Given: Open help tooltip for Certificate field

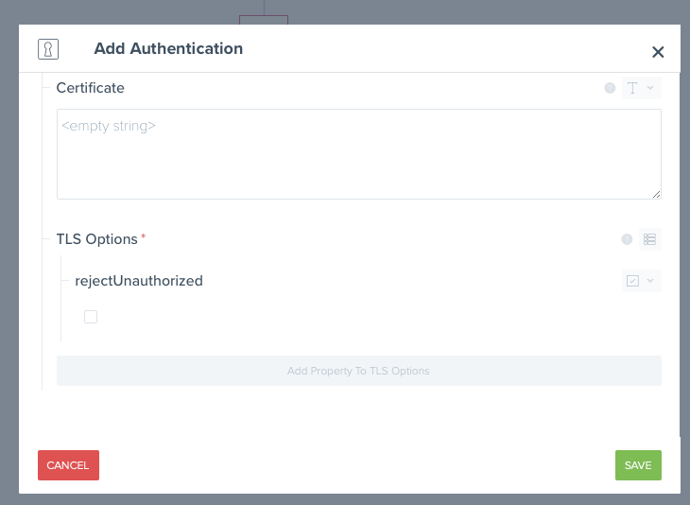Looking at the screenshot, I should point(610,88).
